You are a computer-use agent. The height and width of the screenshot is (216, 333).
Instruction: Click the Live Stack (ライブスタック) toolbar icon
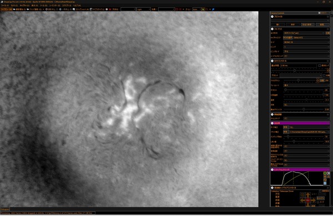pyautogui.click(x=91, y=9)
